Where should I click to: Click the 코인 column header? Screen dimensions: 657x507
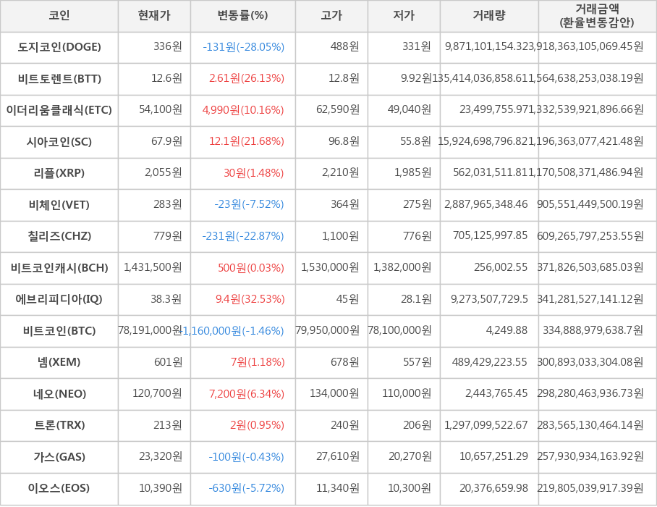[59, 16]
